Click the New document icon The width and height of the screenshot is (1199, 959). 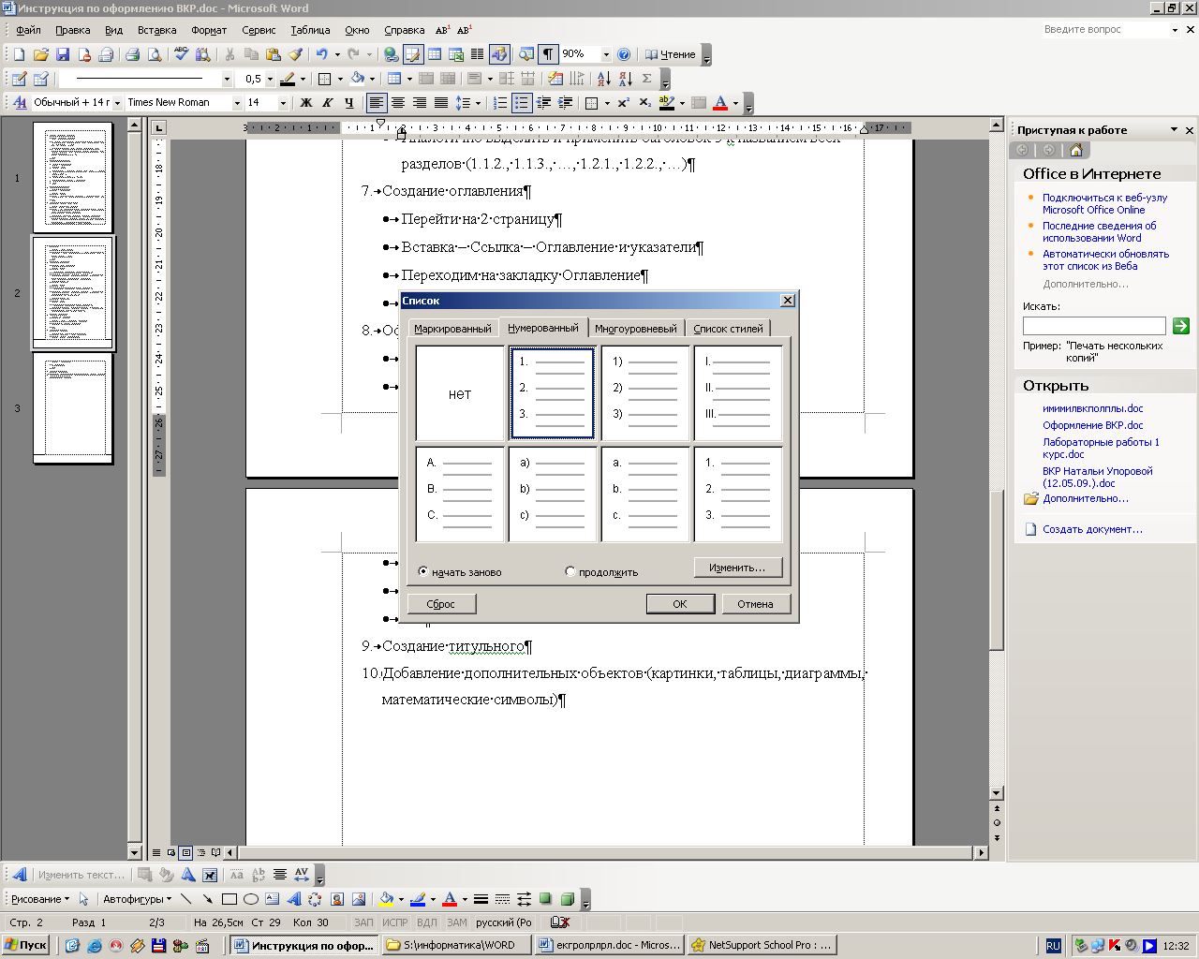point(20,54)
